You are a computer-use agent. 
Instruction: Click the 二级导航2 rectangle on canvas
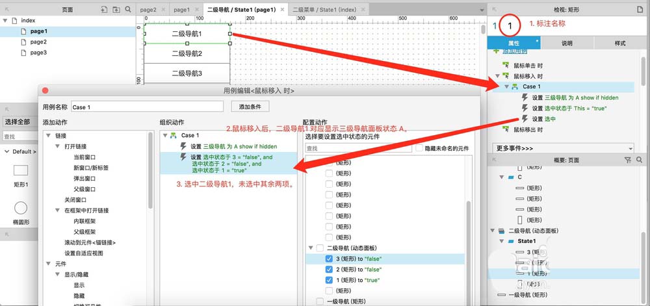(x=187, y=53)
